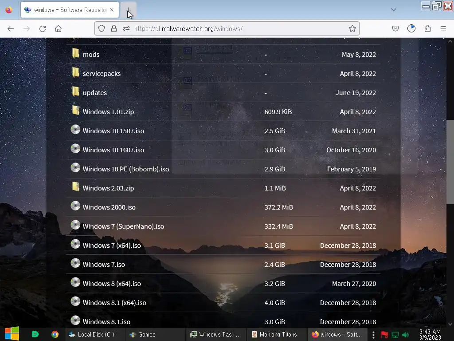This screenshot has height=341, width=454.
Task: Switch to Games taskbar window
Action: (156, 334)
